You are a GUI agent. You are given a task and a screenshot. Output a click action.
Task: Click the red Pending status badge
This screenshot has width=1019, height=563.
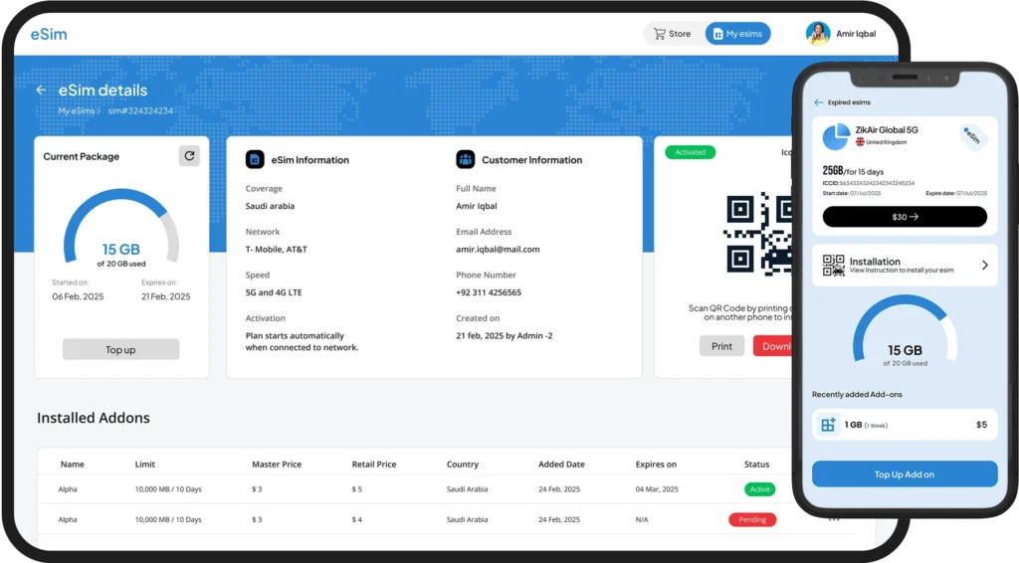click(x=752, y=519)
